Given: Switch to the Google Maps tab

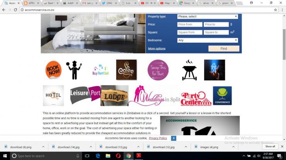Looking at the screenshot, I should (186, 3).
